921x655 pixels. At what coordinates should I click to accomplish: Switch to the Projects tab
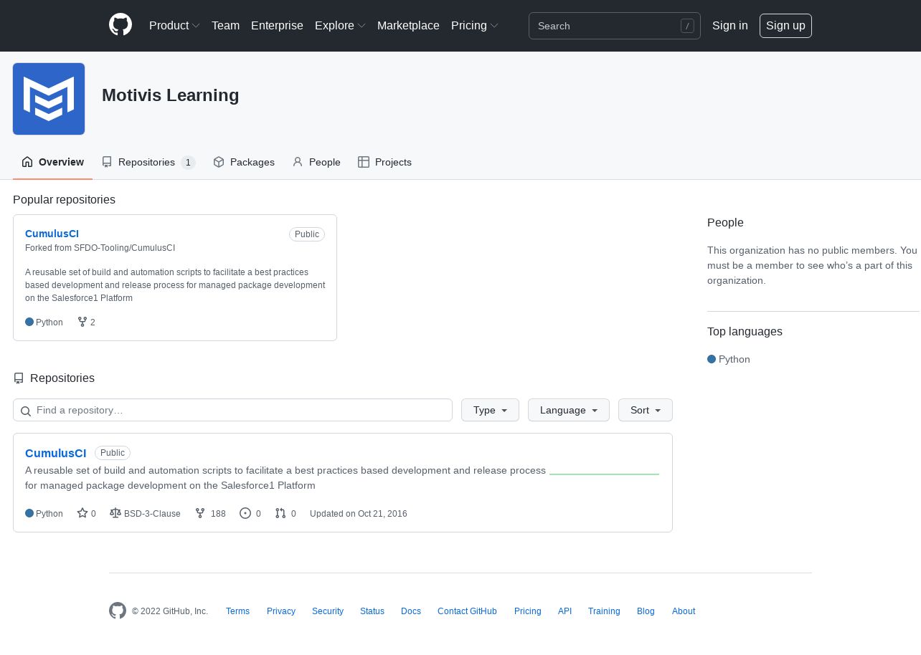tap(384, 162)
